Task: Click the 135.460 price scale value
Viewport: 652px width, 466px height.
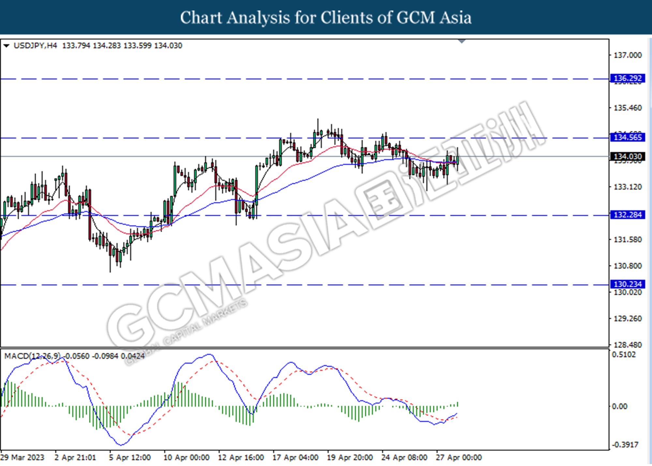Action: point(628,108)
